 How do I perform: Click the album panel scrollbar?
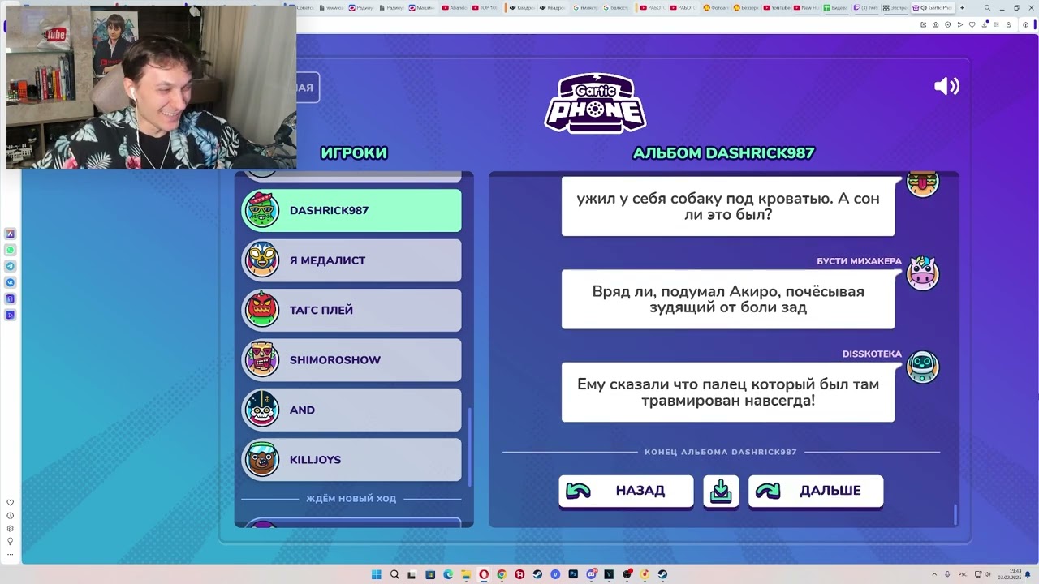[x=955, y=514]
